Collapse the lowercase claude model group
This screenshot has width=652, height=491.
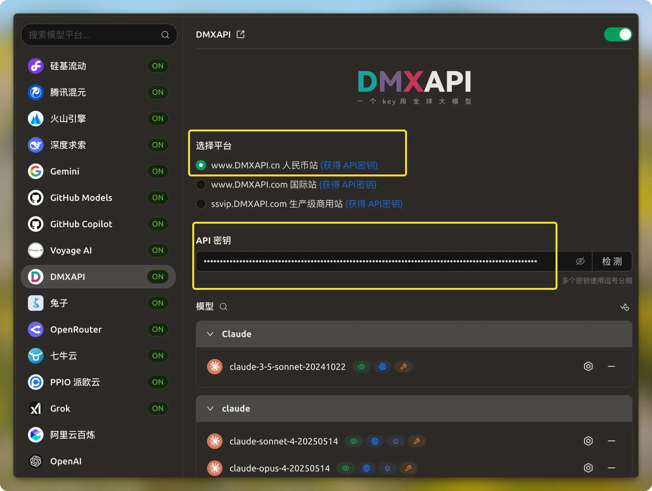click(210, 408)
